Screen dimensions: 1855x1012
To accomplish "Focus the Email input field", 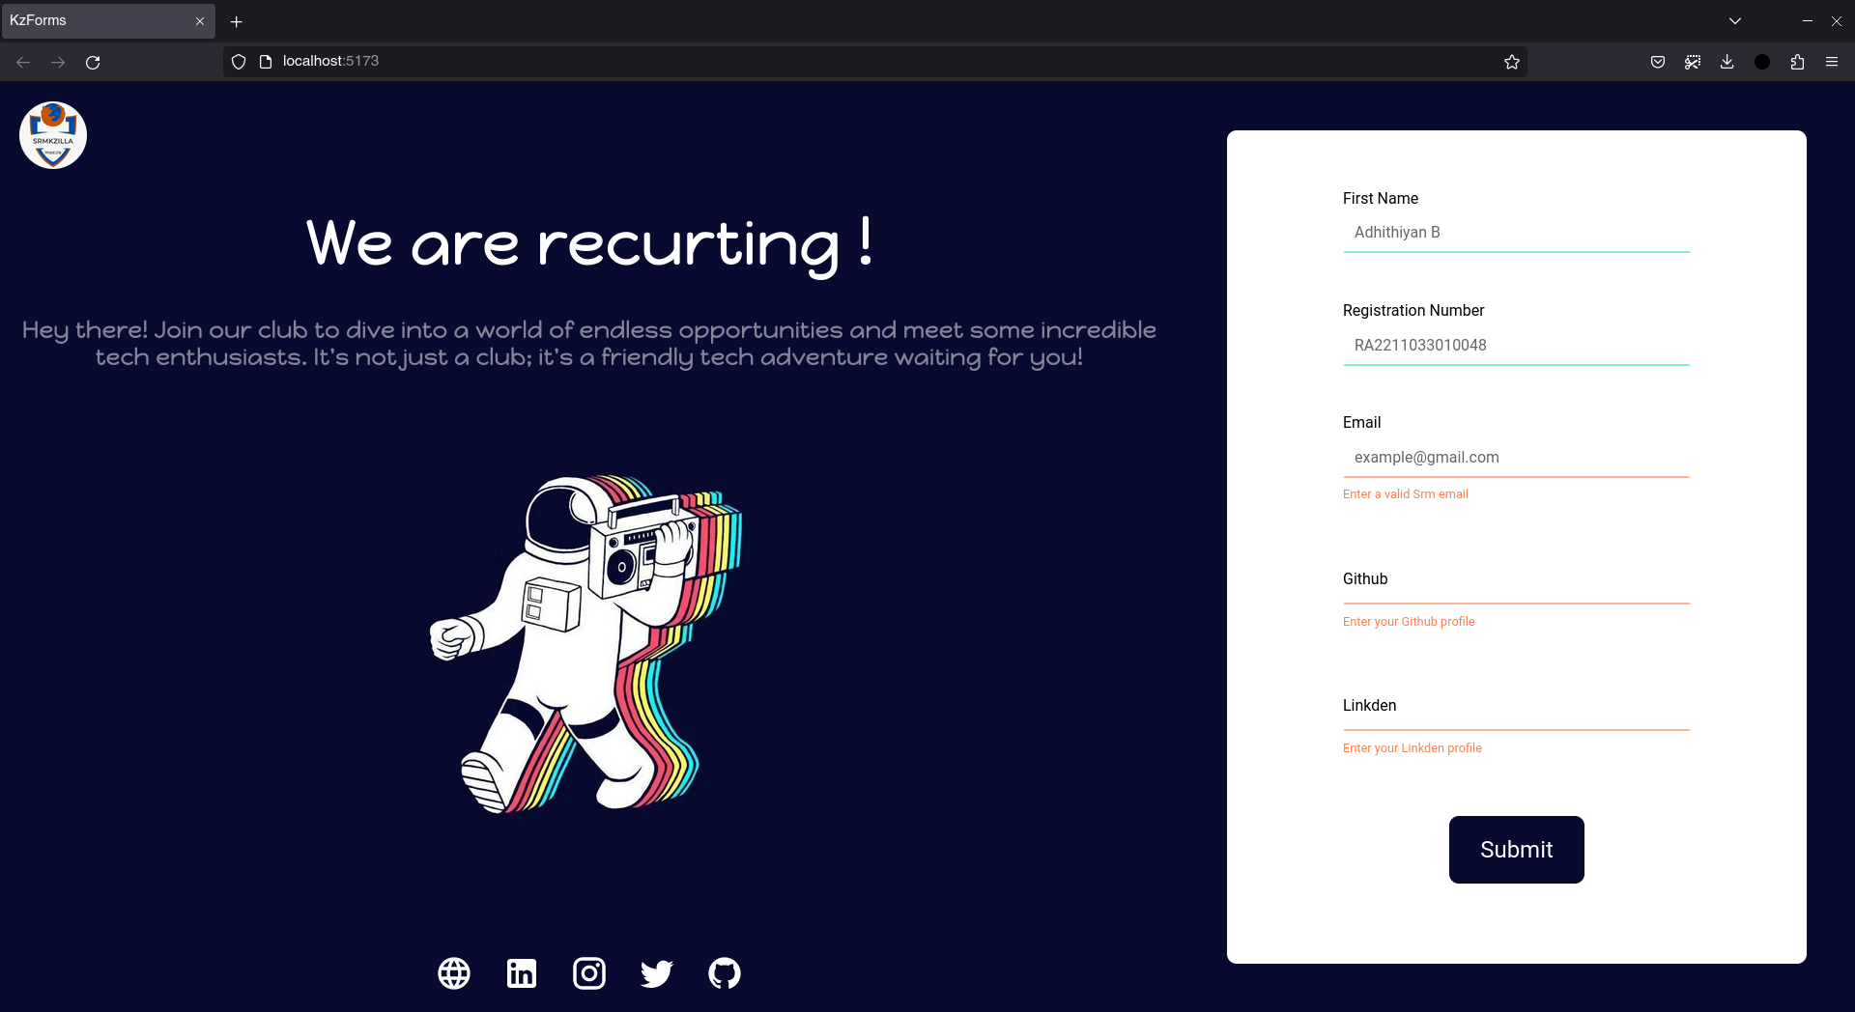I will tap(1517, 458).
